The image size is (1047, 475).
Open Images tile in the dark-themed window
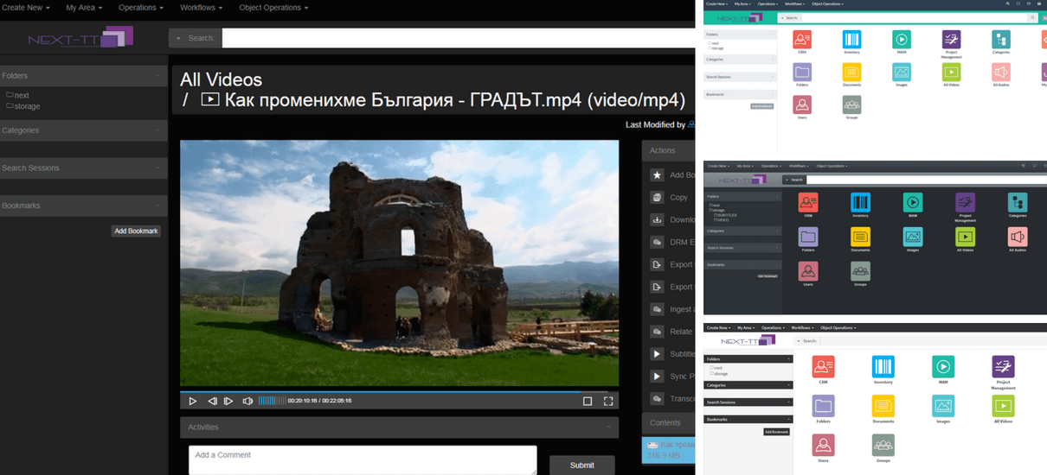tap(913, 238)
